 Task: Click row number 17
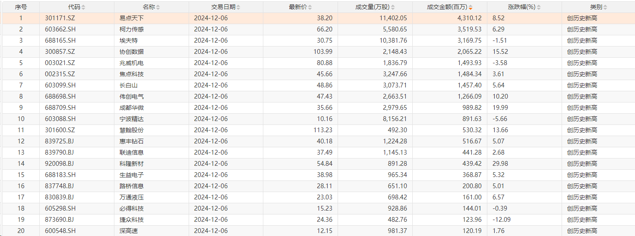coord(21,197)
